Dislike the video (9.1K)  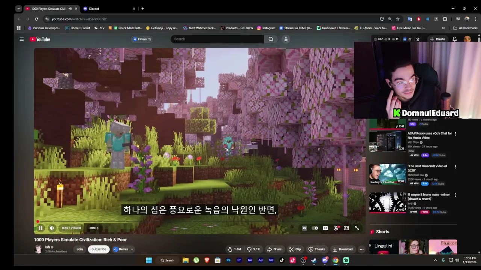(x=254, y=249)
